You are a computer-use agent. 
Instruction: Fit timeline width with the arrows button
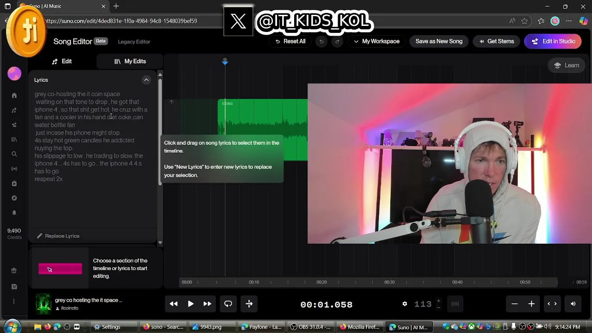point(552,304)
